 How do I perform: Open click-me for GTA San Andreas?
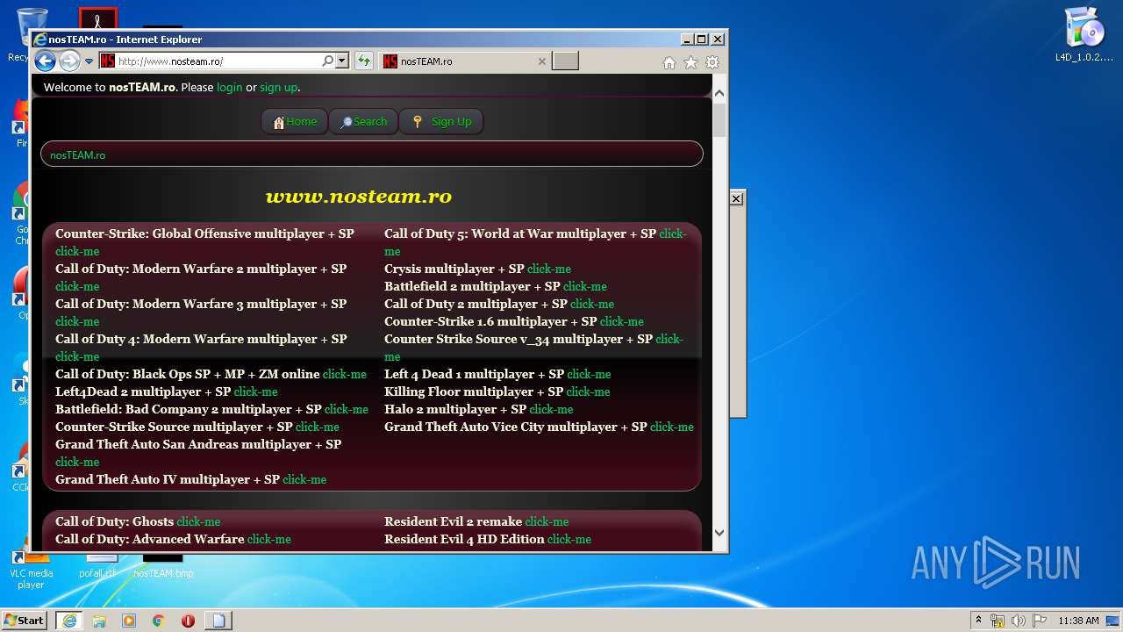click(77, 462)
